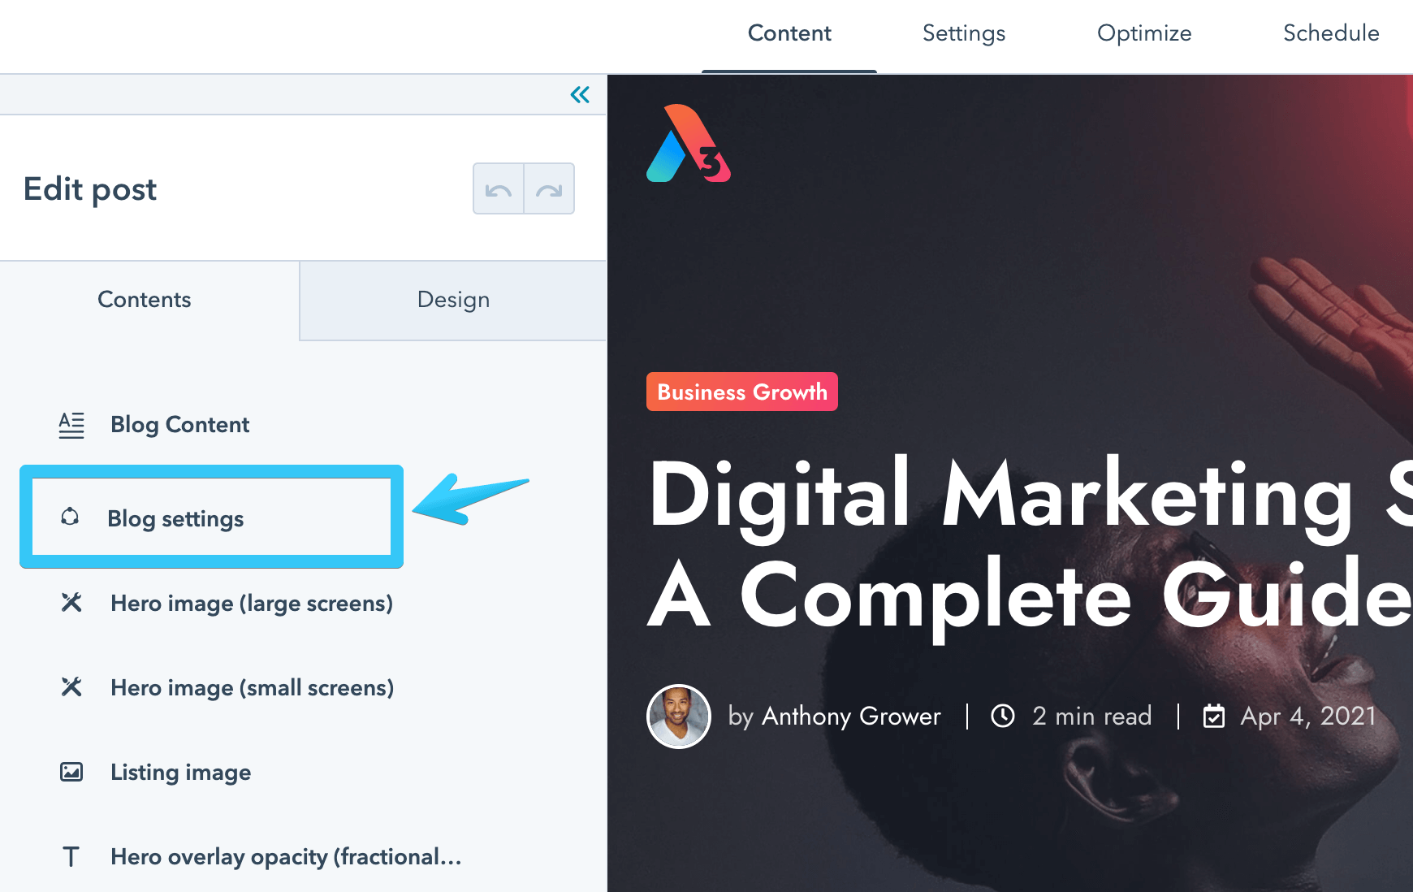Click the Hero overlay opacity text icon
Viewport: 1413px width, 892px height.
tap(71, 856)
